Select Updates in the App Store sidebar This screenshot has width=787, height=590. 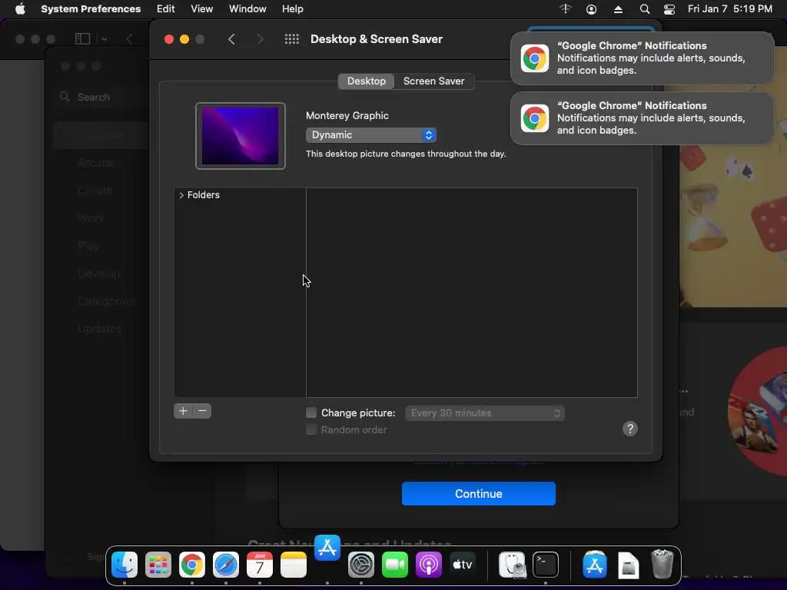pyautogui.click(x=99, y=329)
